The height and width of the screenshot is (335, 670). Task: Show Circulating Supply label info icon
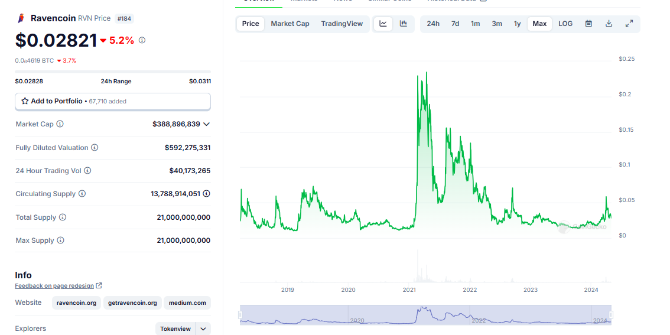click(x=82, y=194)
